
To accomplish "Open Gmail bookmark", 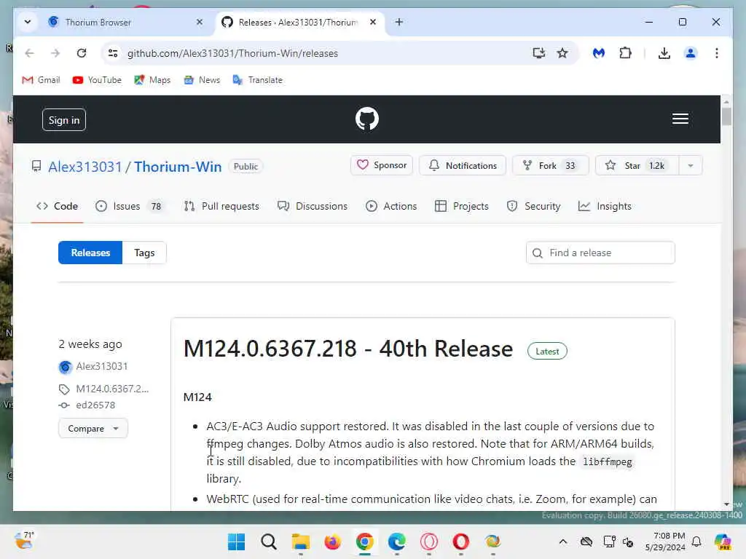I will 41,80.
